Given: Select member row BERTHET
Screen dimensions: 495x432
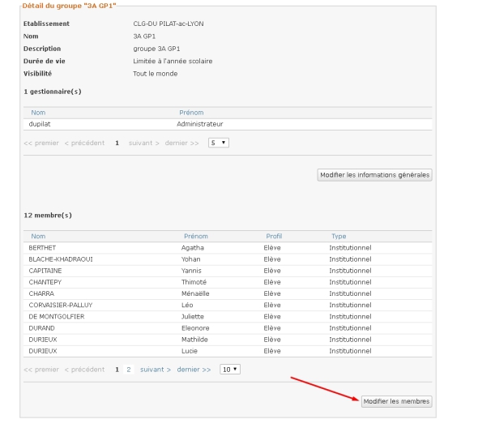Looking at the screenshot, I should pyautogui.click(x=228, y=248).
